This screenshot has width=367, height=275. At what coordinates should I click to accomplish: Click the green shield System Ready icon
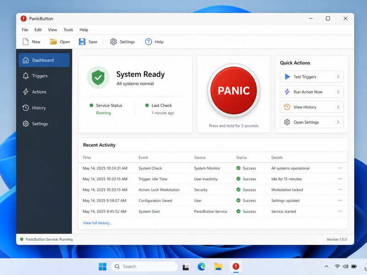tap(98, 77)
